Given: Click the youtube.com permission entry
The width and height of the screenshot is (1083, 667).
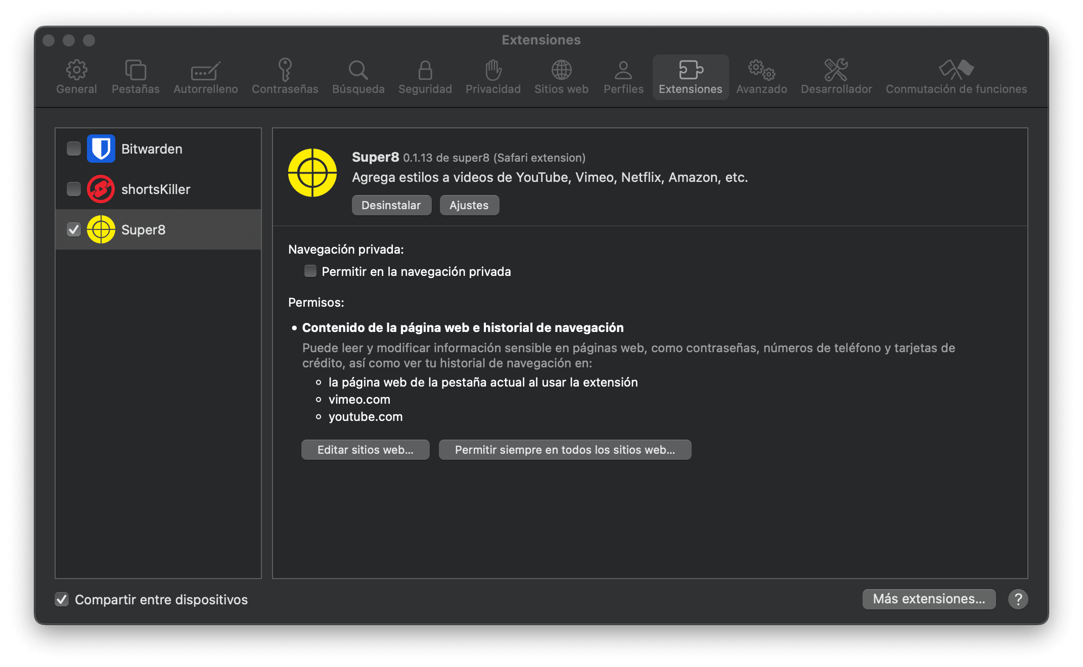Looking at the screenshot, I should point(366,417).
